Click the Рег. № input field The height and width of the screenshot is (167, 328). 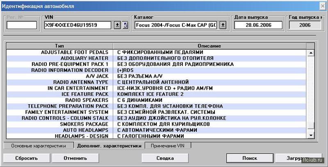pos(22,25)
